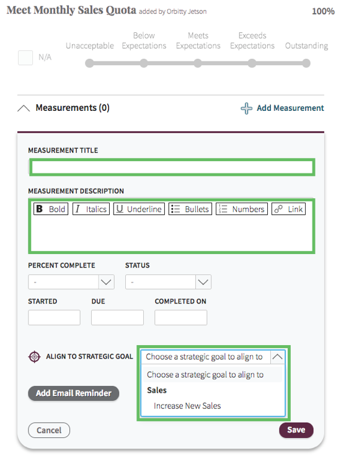Image resolution: width=341 pixels, height=456 pixels.
Task: Click the strategic goal target icon
Action: (x=34, y=356)
